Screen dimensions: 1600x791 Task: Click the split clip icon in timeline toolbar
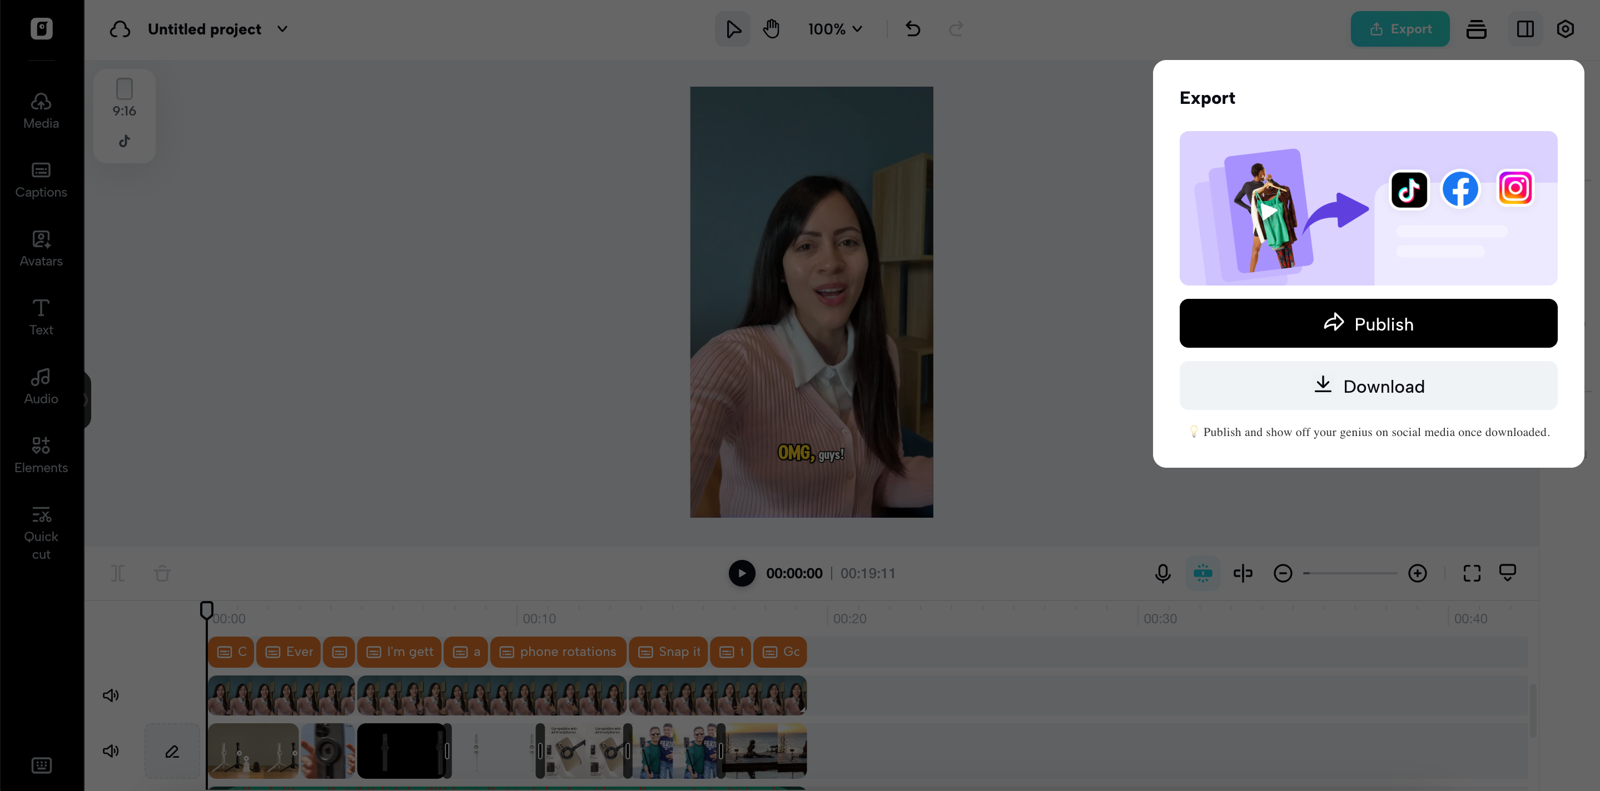[x=117, y=573]
